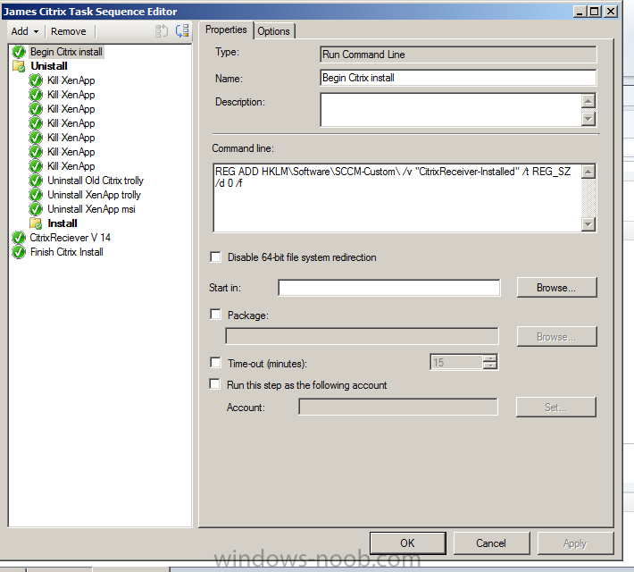Click the Set... account button
The image size is (634, 572).
point(556,408)
